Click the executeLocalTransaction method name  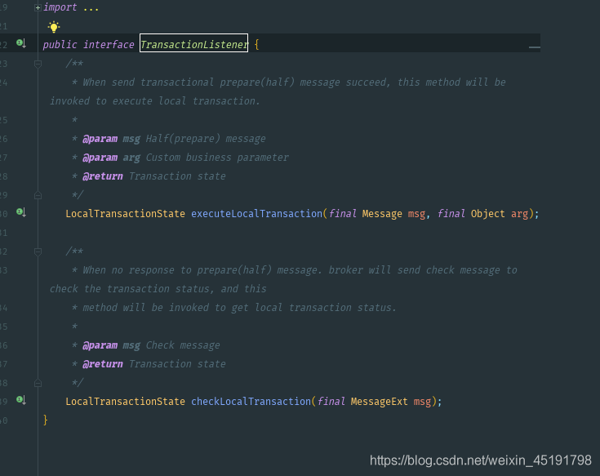coord(256,214)
